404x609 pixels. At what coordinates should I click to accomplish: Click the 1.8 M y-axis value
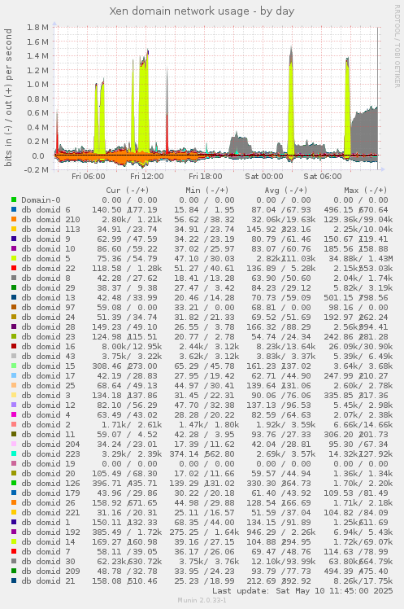tap(37, 27)
